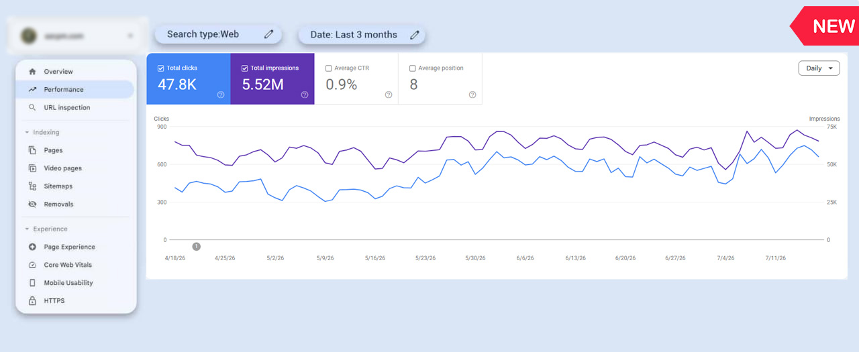The image size is (859, 352).
Task: Click the chart annotation marker near 4/18/26
Action: [x=196, y=247]
